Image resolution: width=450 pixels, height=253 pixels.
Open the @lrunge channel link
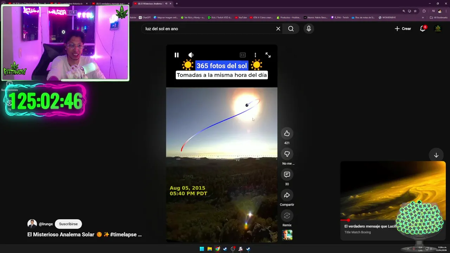(x=46, y=224)
